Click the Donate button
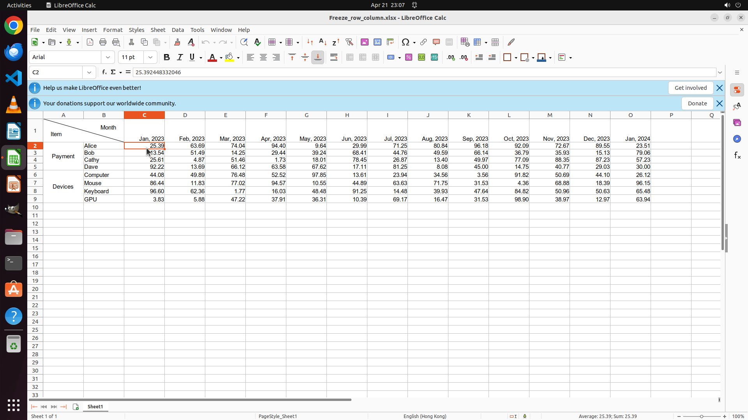Screen dimensions: 748x420 [x=697, y=103]
